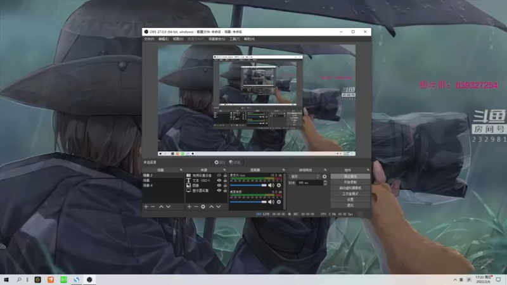Pop out the Scene Transitions dock with its header icon

click(325, 170)
